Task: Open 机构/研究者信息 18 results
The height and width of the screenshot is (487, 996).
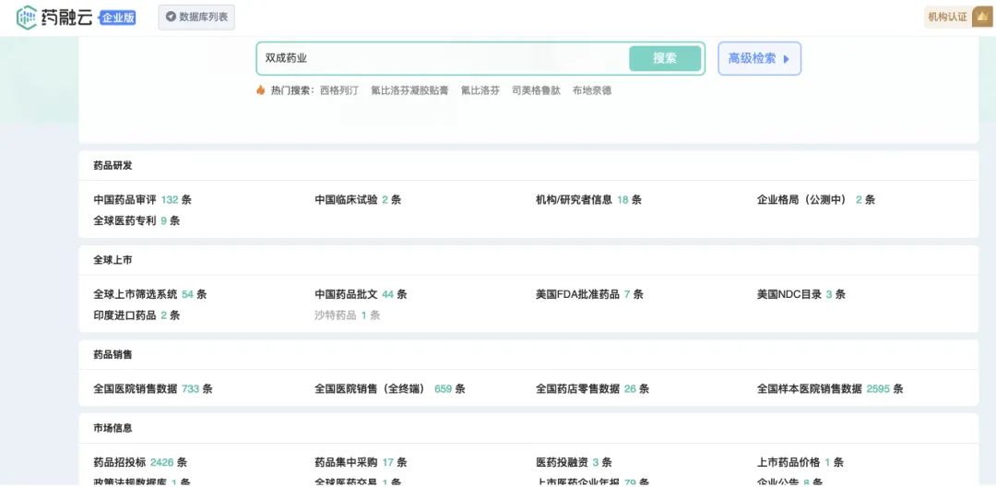Action: click(587, 199)
